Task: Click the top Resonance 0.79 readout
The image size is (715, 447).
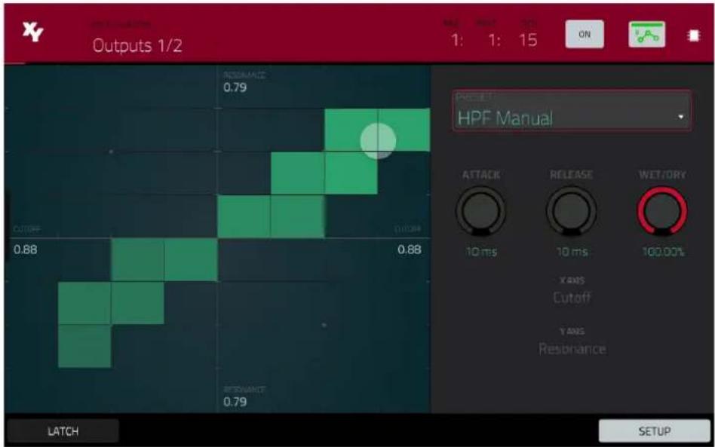Action: (x=235, y=87)
